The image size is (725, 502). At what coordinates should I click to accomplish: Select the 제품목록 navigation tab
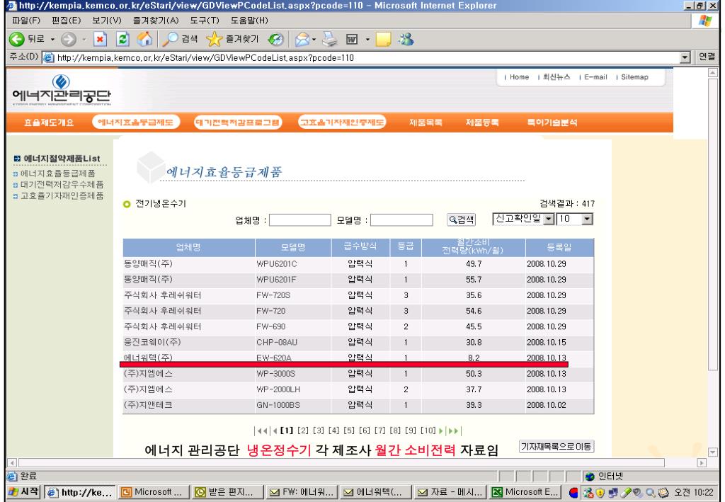point(426,122)
